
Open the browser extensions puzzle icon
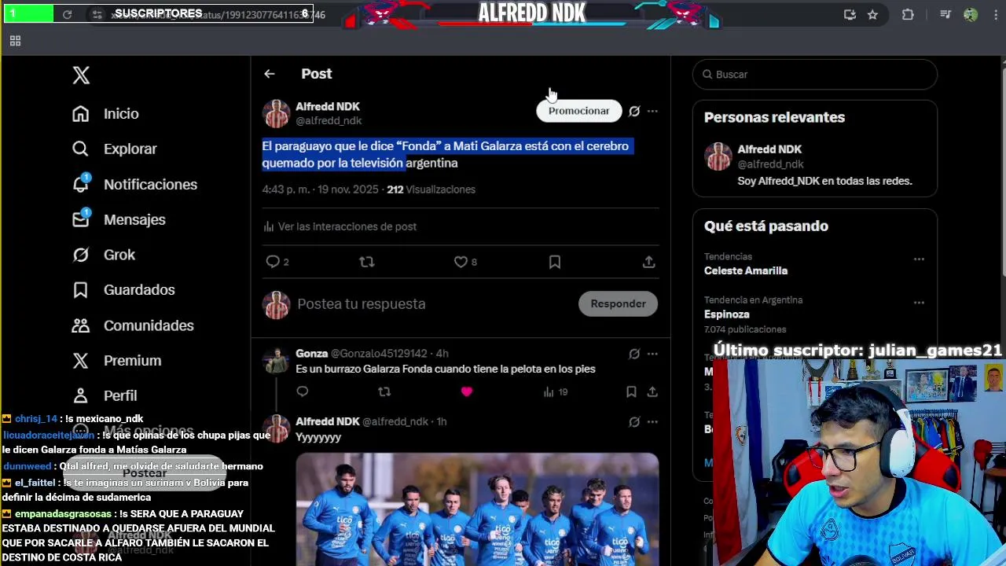(908, 14)
